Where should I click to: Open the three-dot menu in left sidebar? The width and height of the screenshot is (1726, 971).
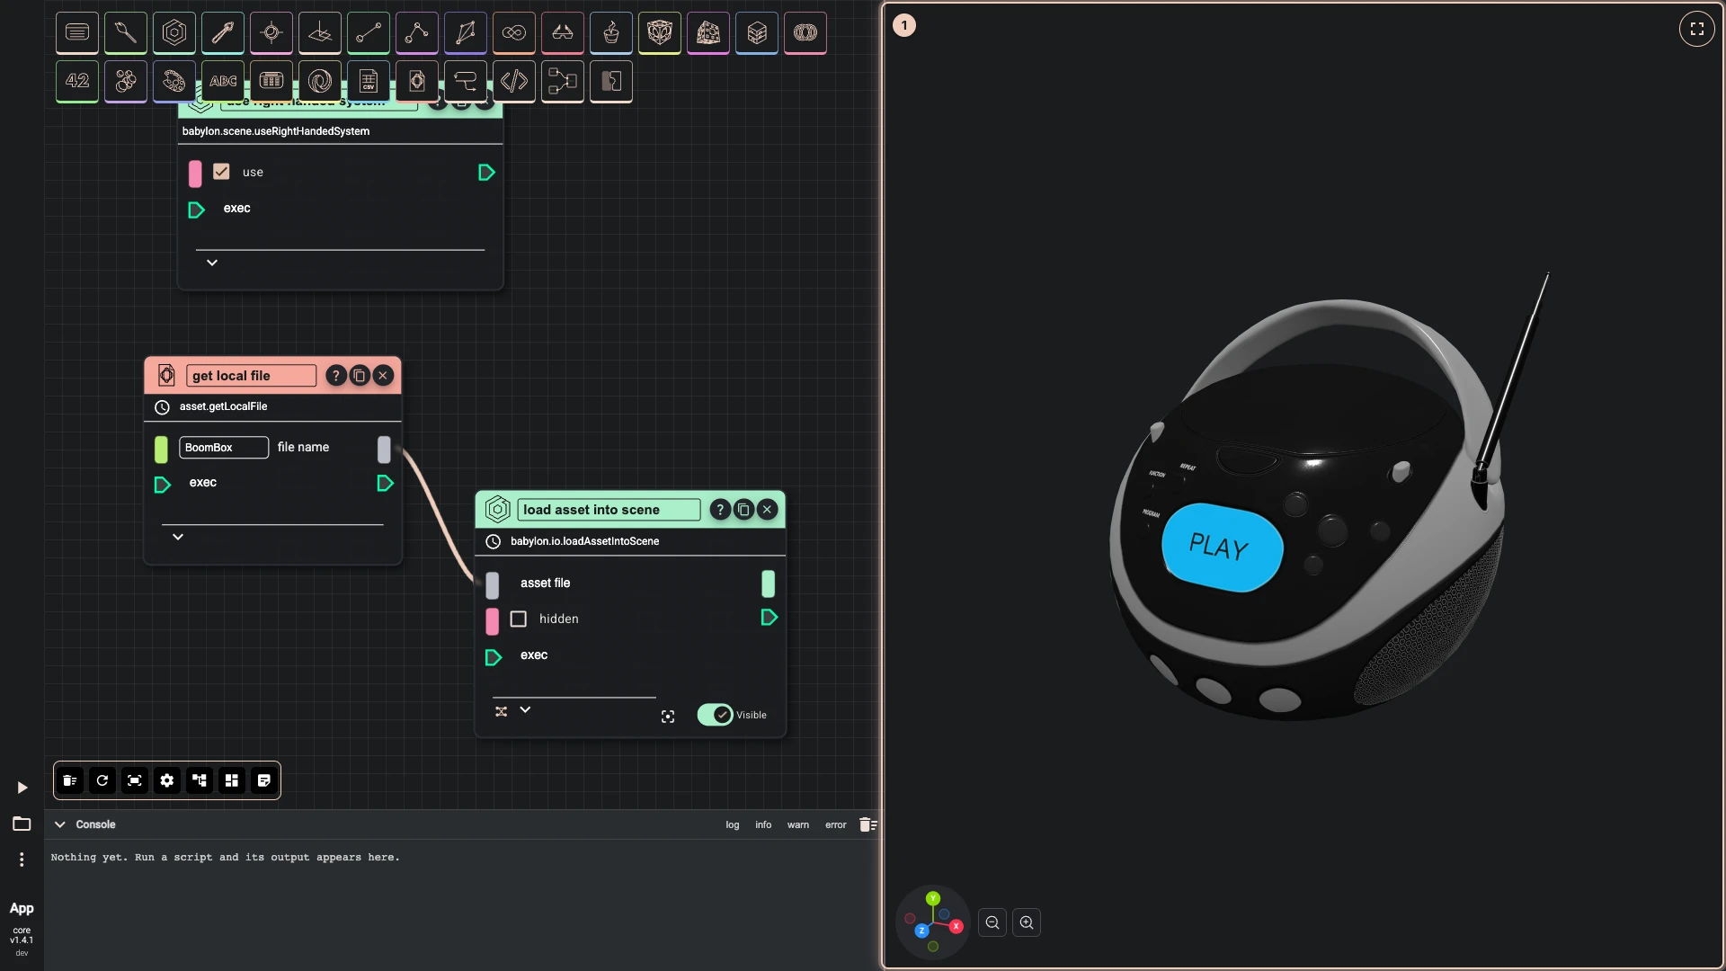click(x=22, y=860)
